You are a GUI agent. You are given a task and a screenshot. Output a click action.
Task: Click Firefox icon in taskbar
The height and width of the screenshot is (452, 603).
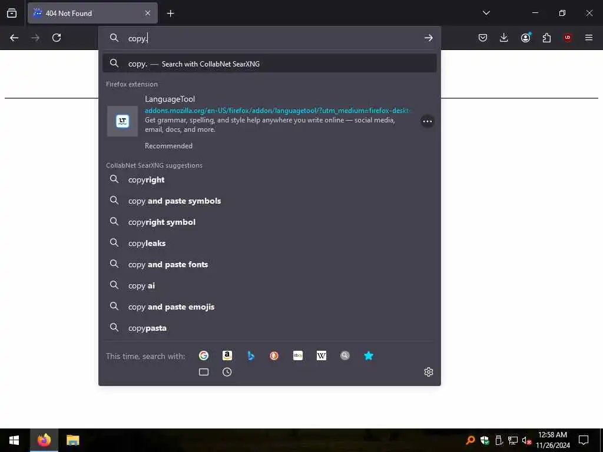click(44, 440)
